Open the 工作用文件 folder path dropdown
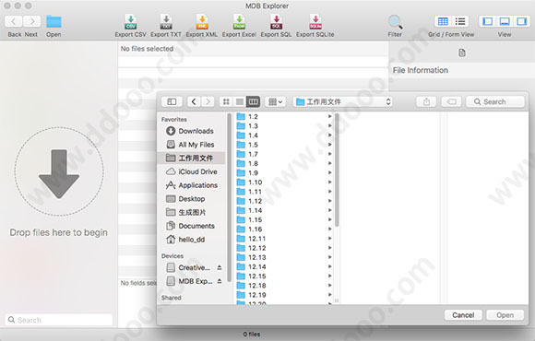This screenshot has width=535, height=341. (x=343, y=101)
